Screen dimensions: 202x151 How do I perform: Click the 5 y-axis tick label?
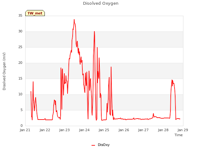(21, 110)
